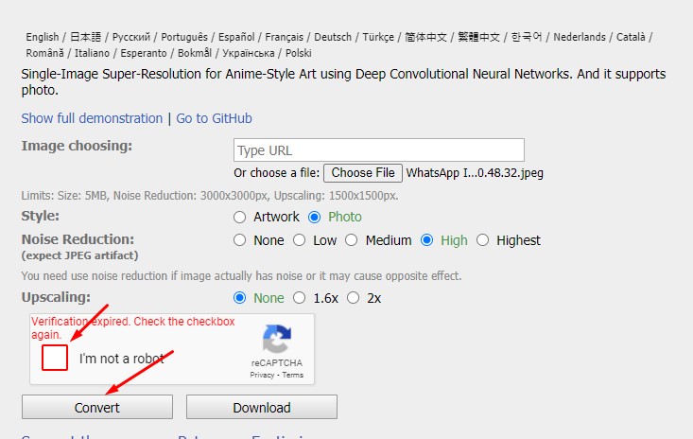Open reCAPTCHA Privacy link
This screenshot has width=693, height=439.
(262, 376)
